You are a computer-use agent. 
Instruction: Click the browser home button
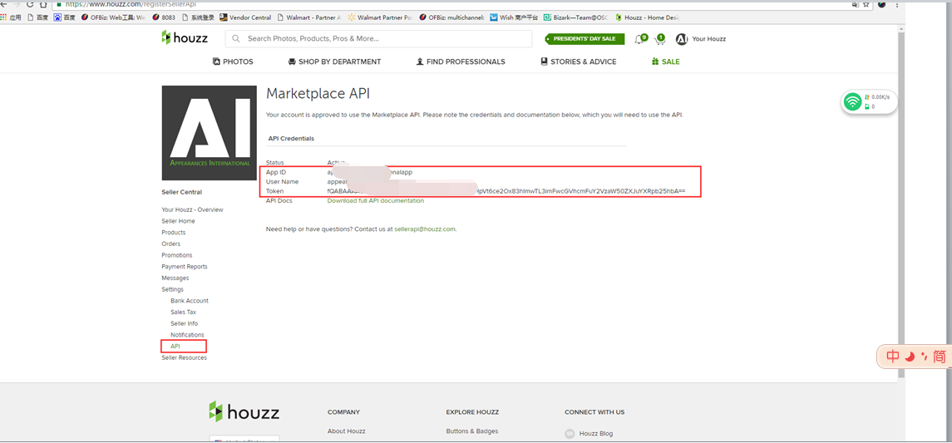43,3
